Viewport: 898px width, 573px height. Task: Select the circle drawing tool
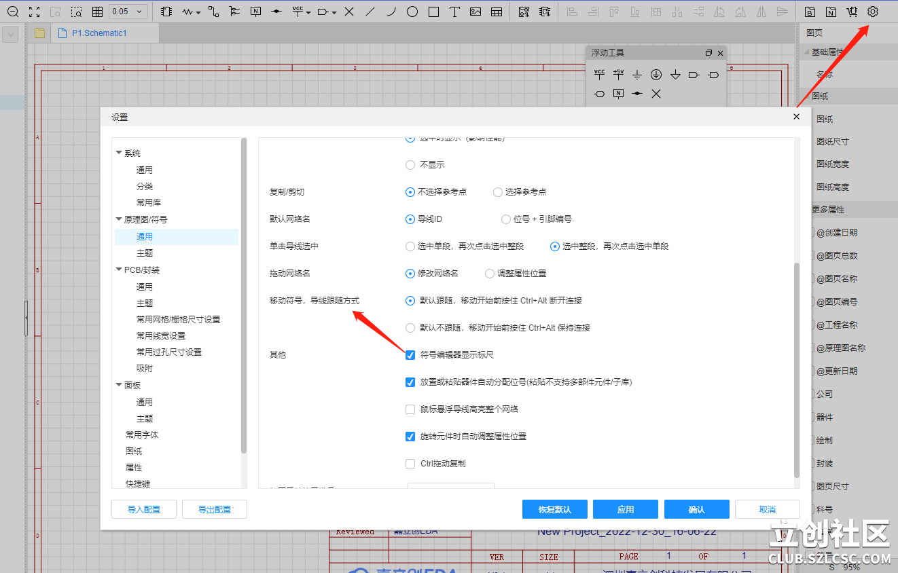(412, 12)
